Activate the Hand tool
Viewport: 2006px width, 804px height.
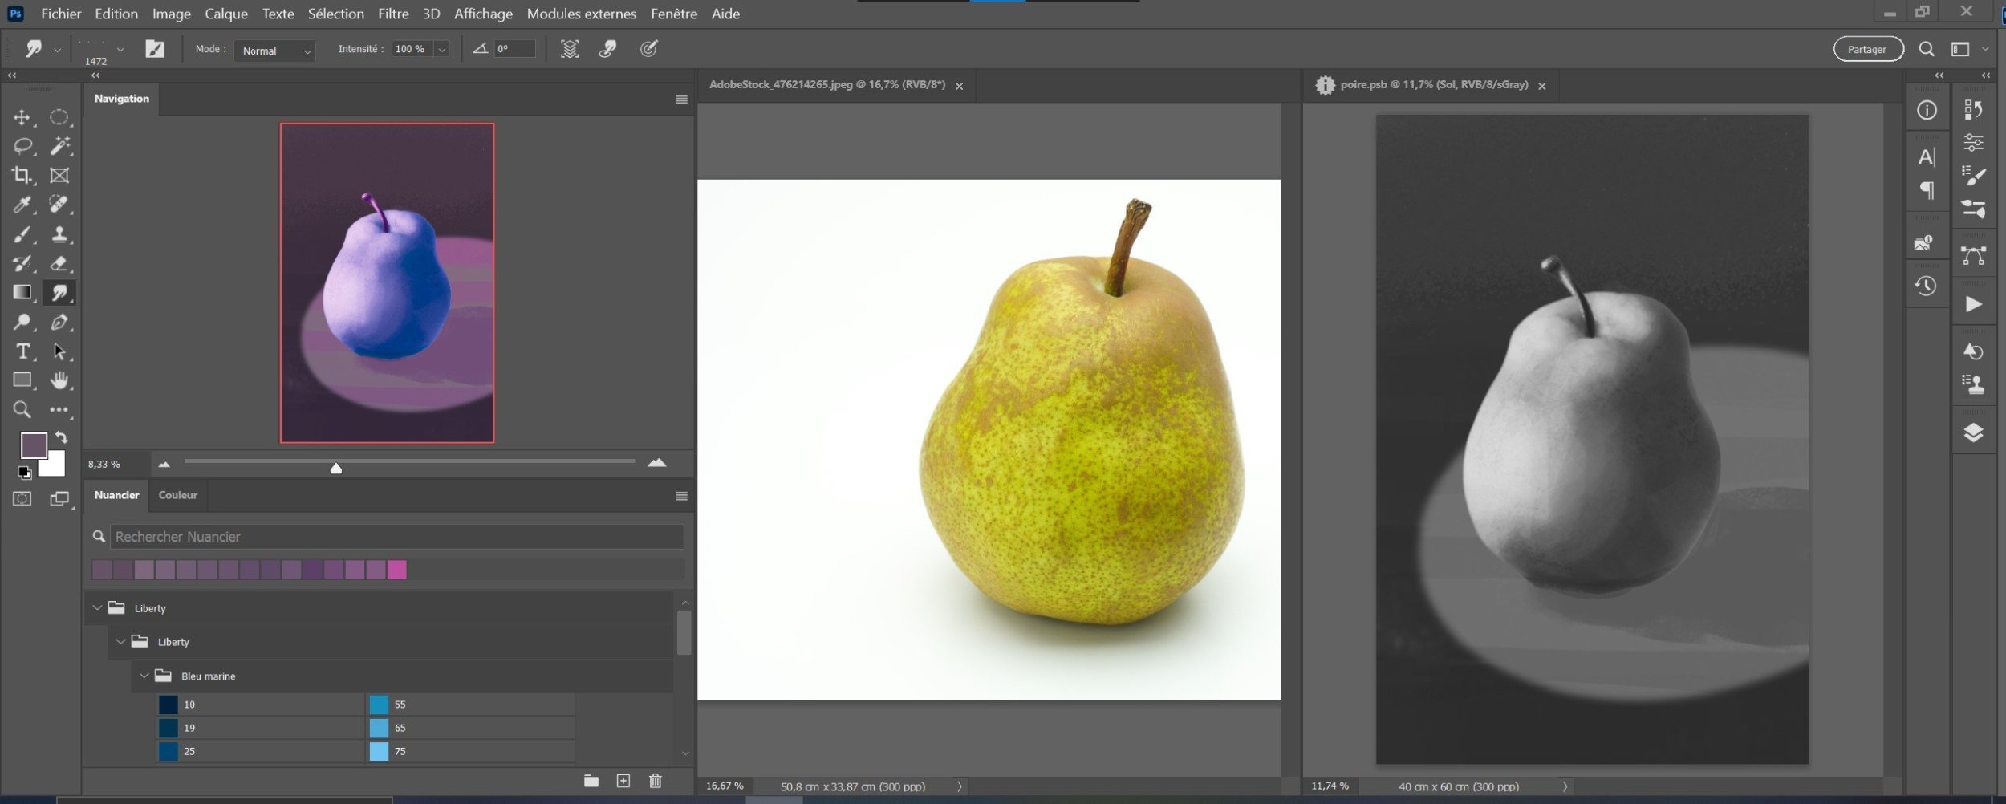pyautogui.click(x=59, y=380)
